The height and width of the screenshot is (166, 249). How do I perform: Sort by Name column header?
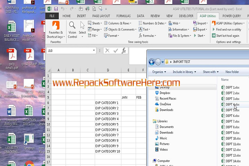pyautogui.click(x=225, y=80)
